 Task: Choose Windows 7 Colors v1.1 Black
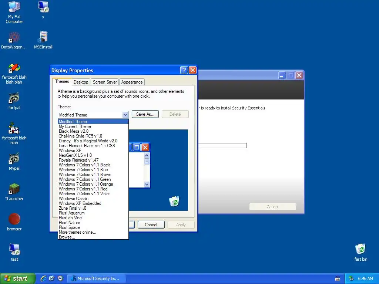pyautogui.click(x=93, y=165)
